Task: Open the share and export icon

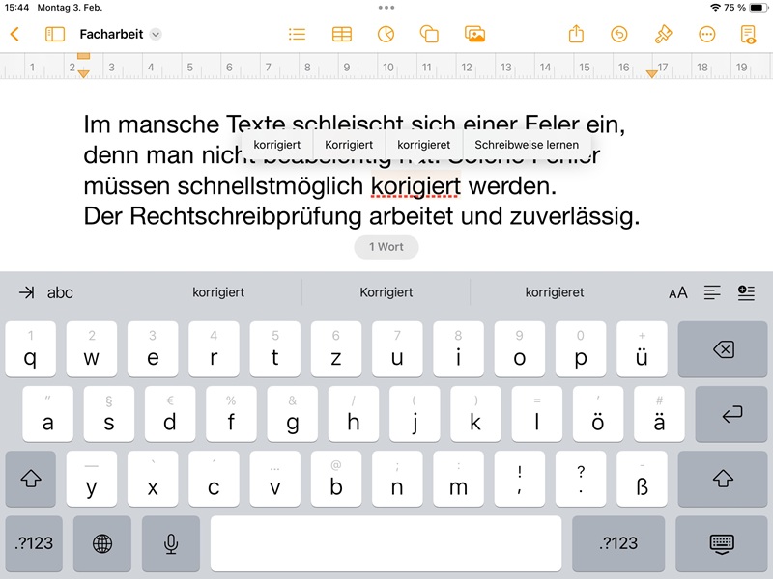Action: click(576, 34)
